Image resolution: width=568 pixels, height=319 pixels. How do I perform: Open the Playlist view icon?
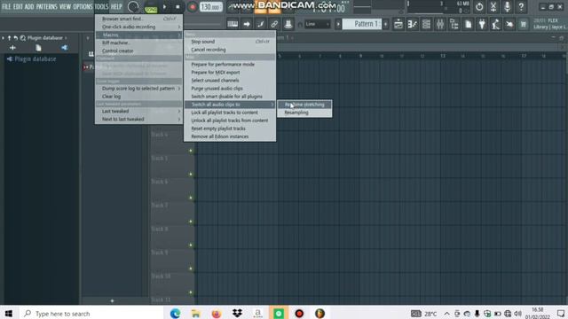398,24
